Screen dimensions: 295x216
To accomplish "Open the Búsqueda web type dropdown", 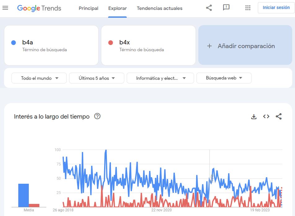I will pyautogui.click(x=224, y=78).
